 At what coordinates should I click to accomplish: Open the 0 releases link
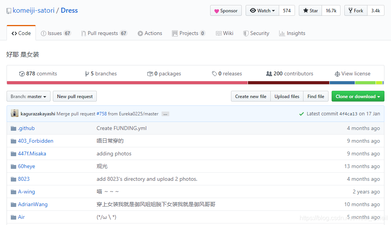(227, 74)
